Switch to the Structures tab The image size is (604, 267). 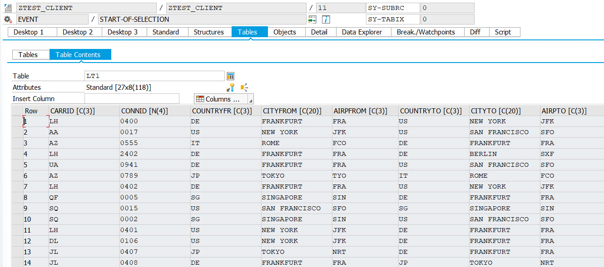coord(208,32)
